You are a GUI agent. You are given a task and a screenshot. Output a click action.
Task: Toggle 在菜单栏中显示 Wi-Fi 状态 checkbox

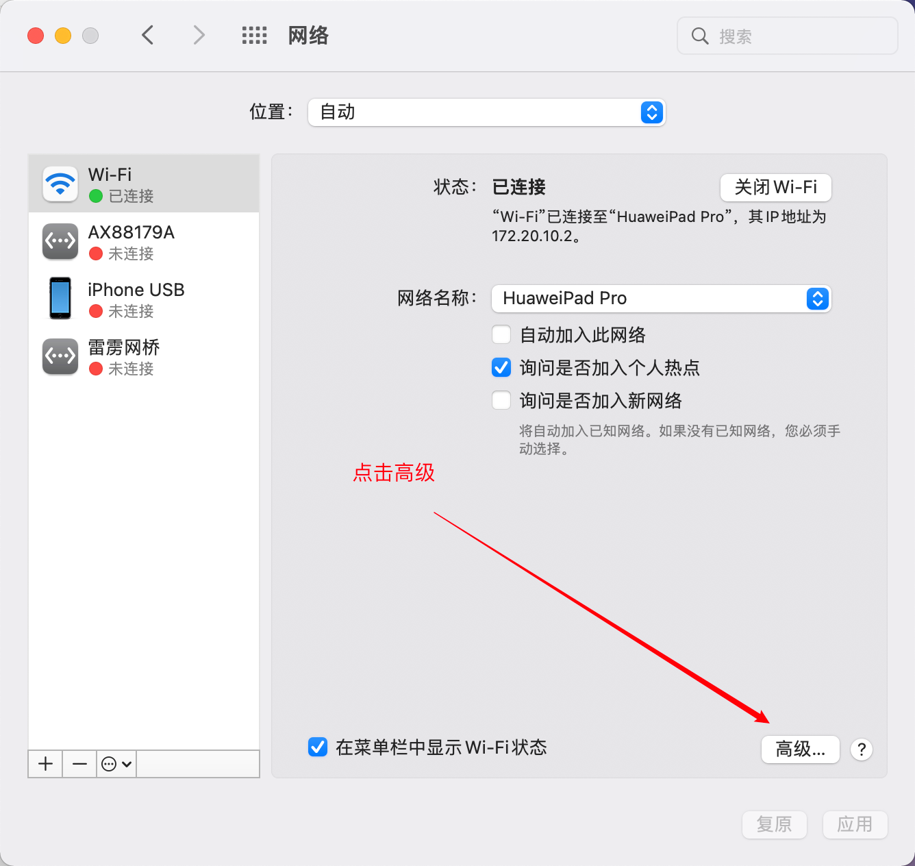click(x=318, y=747)
